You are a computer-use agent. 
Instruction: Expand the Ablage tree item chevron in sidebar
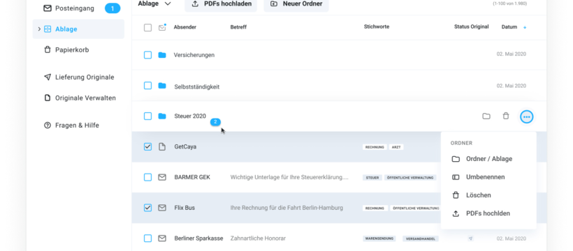tap(39, 29)
